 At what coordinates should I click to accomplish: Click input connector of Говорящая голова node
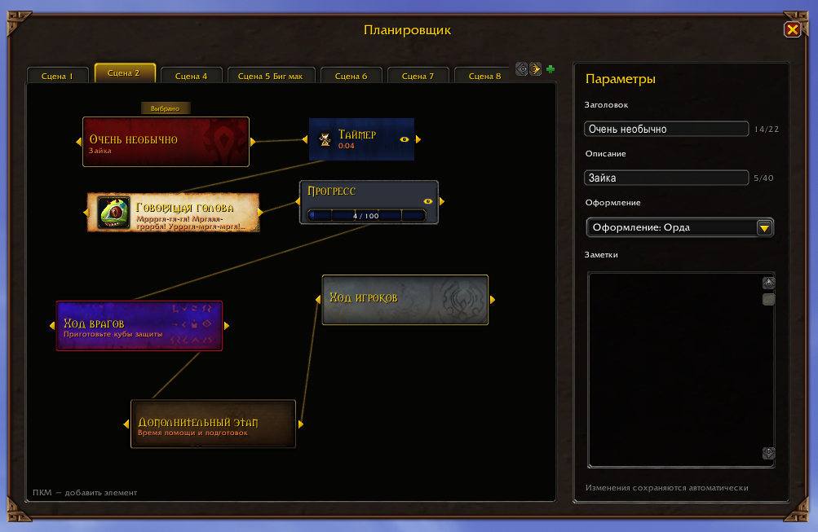point(86,212)
